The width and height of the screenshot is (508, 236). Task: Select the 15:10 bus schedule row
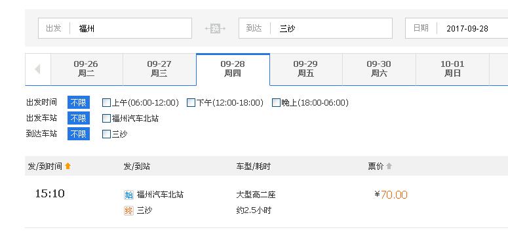pos(266,202)
